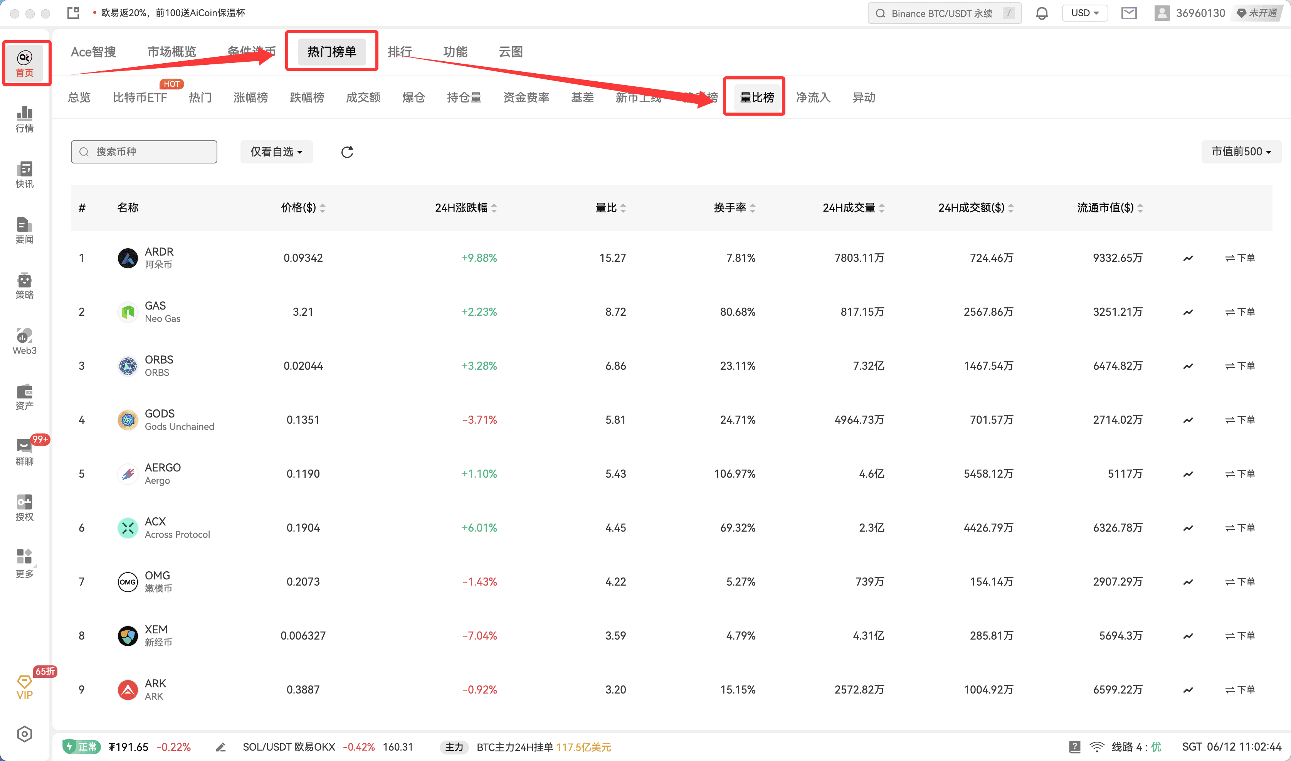This screenshot has height=761, width=1291.
Task: Open the 更多 more apps icon
Action: click(25, 564)
